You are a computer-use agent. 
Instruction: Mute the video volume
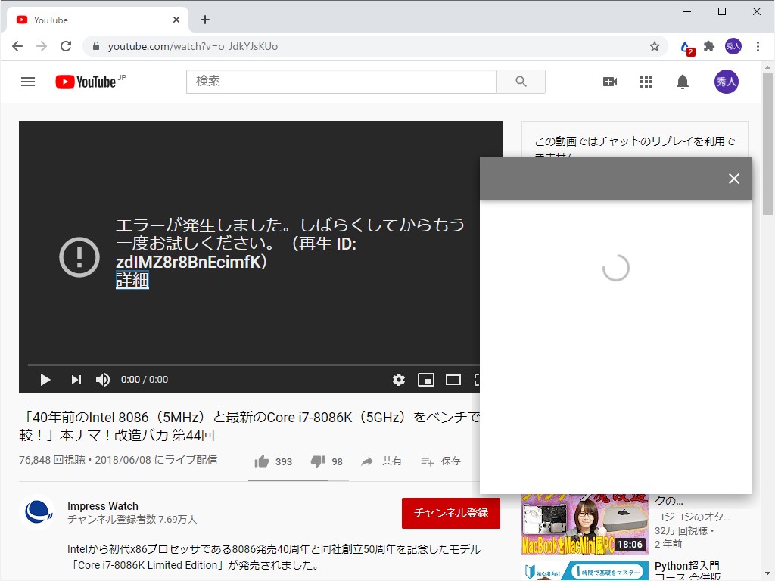pos(102,380)
